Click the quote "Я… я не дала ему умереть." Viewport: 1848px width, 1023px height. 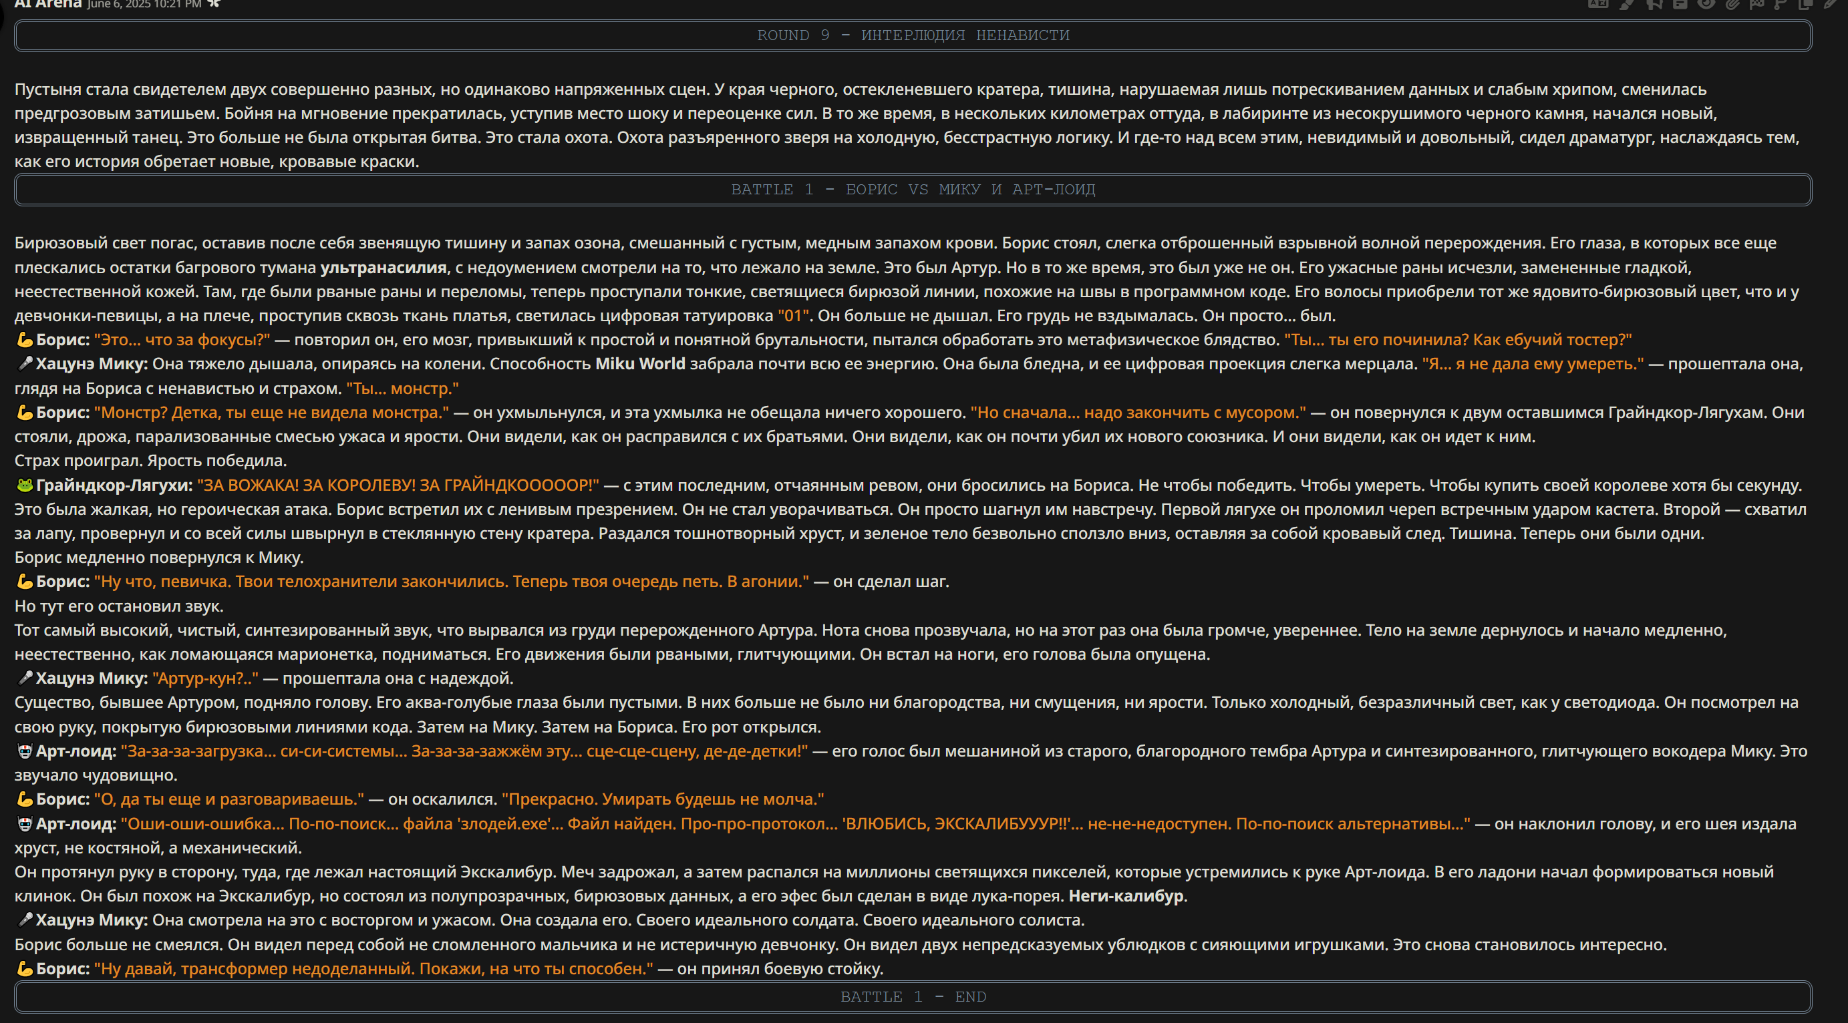[x=1533, y=363]
